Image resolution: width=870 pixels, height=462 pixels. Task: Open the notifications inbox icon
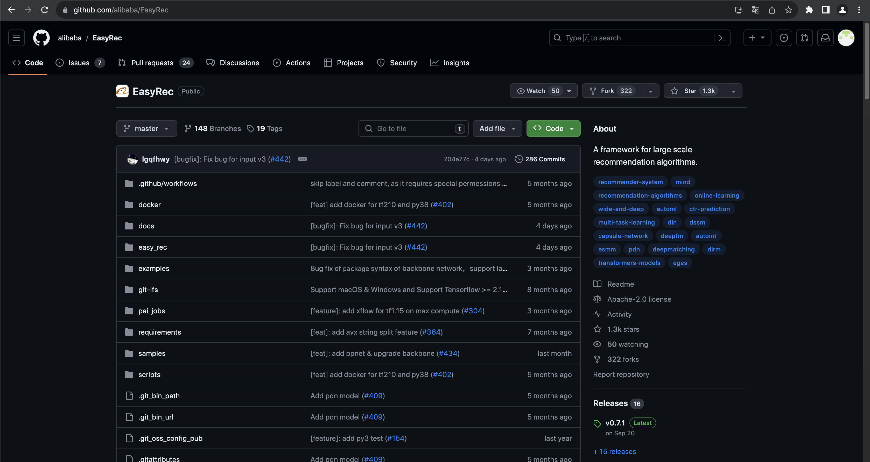coord(825,38)
